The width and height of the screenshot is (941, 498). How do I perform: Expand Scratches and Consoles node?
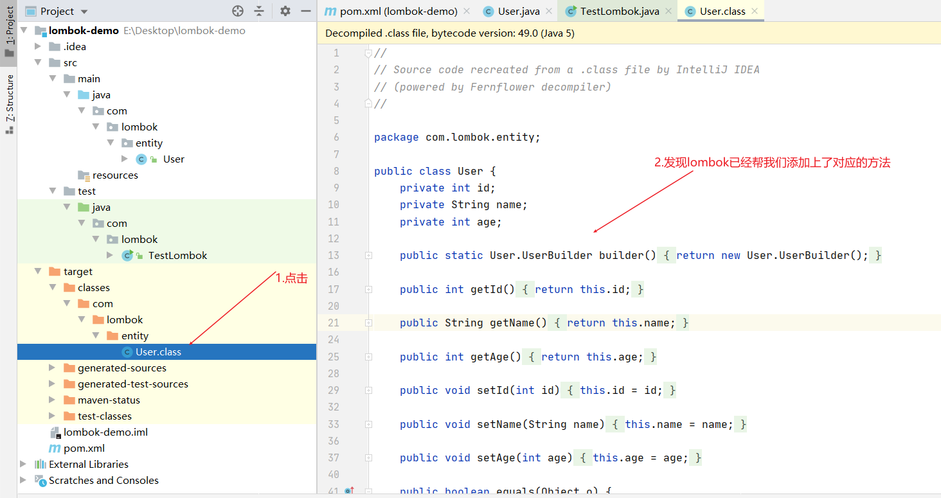pos(24,480)
